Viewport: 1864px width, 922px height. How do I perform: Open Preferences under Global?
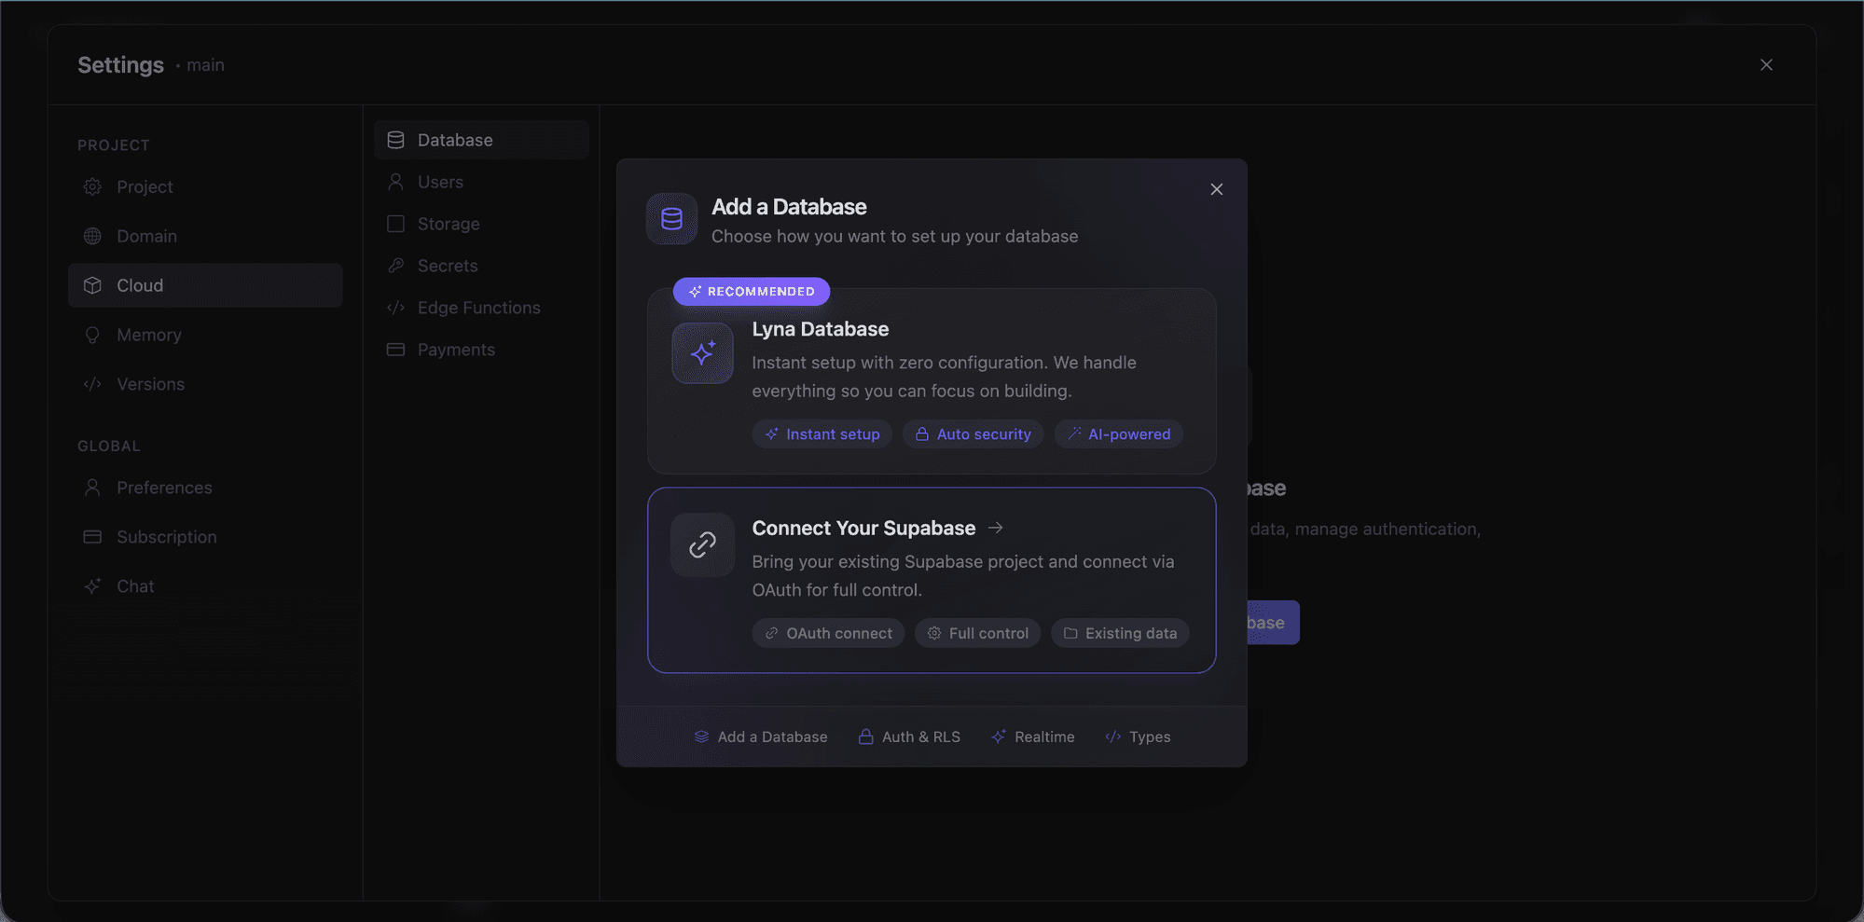[x=205, y=488]
